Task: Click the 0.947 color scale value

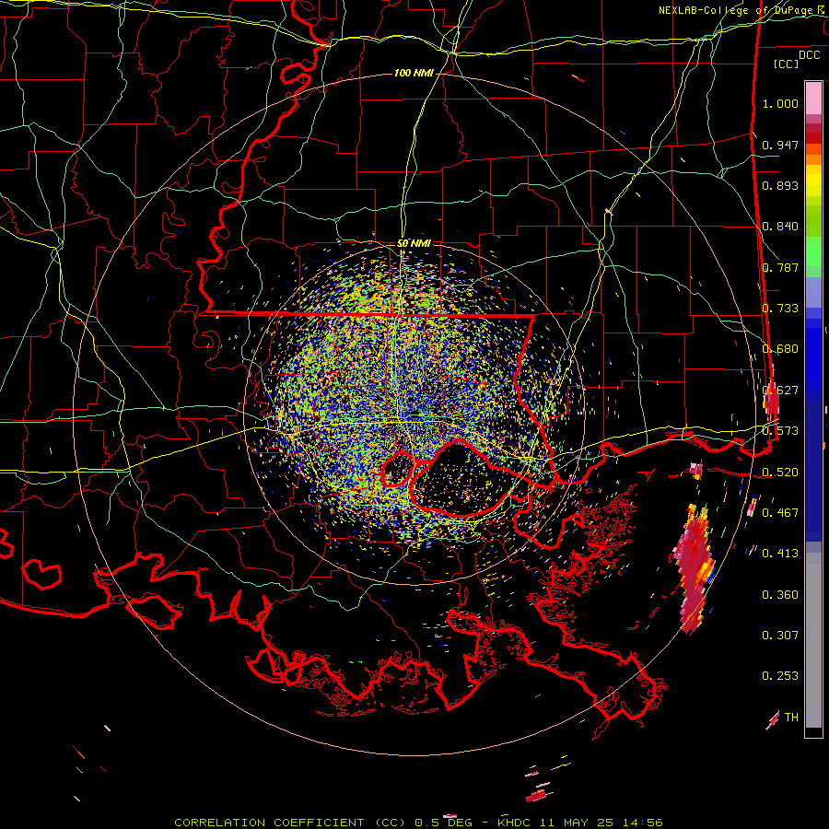Action: (780, 145)
